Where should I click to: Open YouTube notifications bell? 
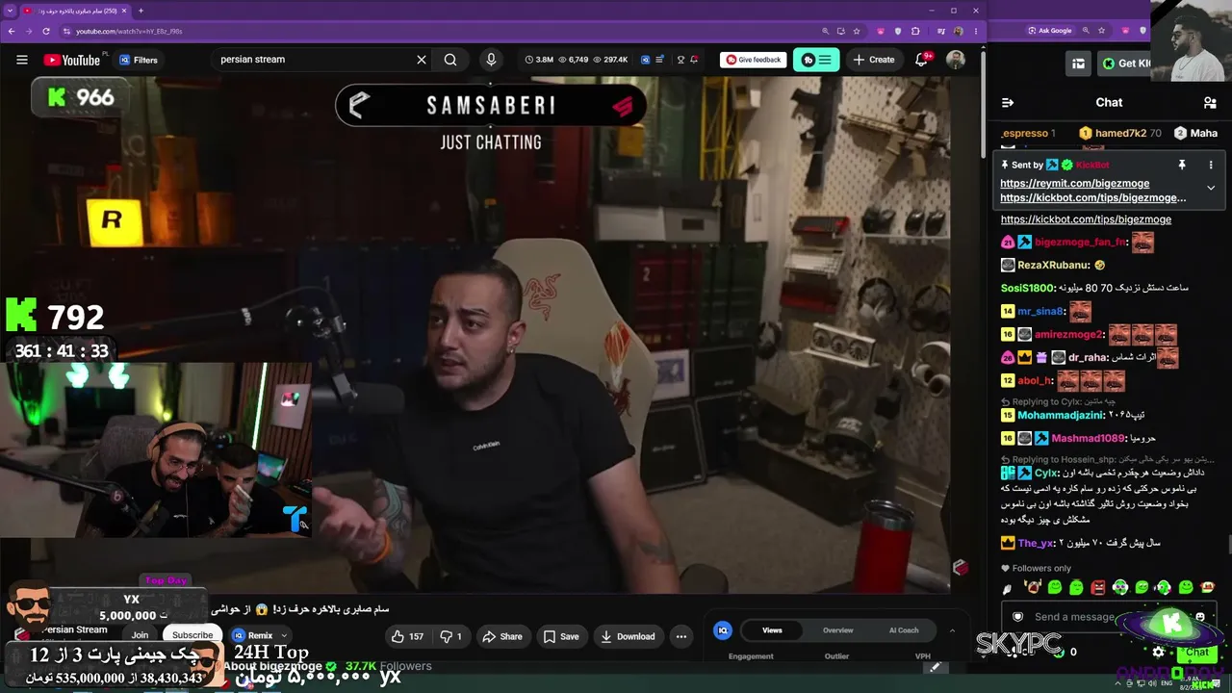(x=921, y=60)
